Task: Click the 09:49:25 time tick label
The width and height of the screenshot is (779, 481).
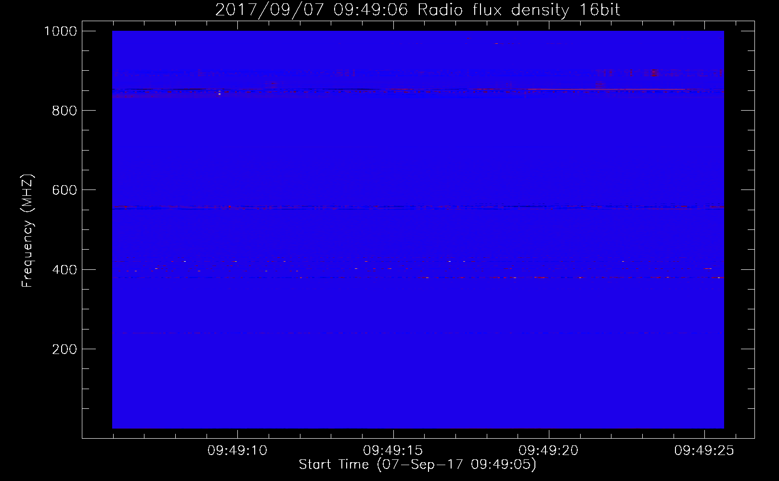Action: tap(704, 451)
